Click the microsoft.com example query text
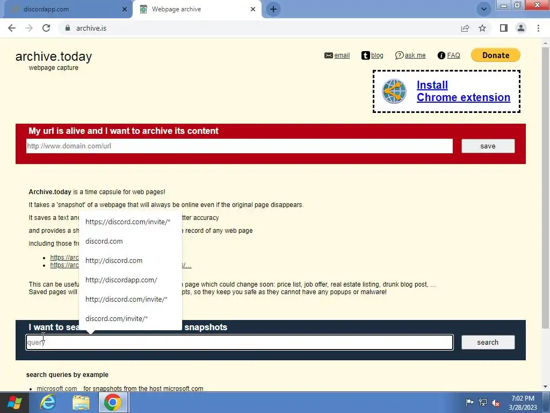Viewport: 550px width, 413px height. 57,388
